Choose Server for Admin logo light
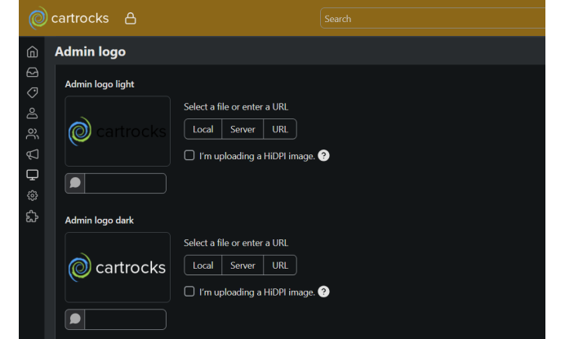Image resolution: width=565 pixels, height=339 pixels. 242,129
